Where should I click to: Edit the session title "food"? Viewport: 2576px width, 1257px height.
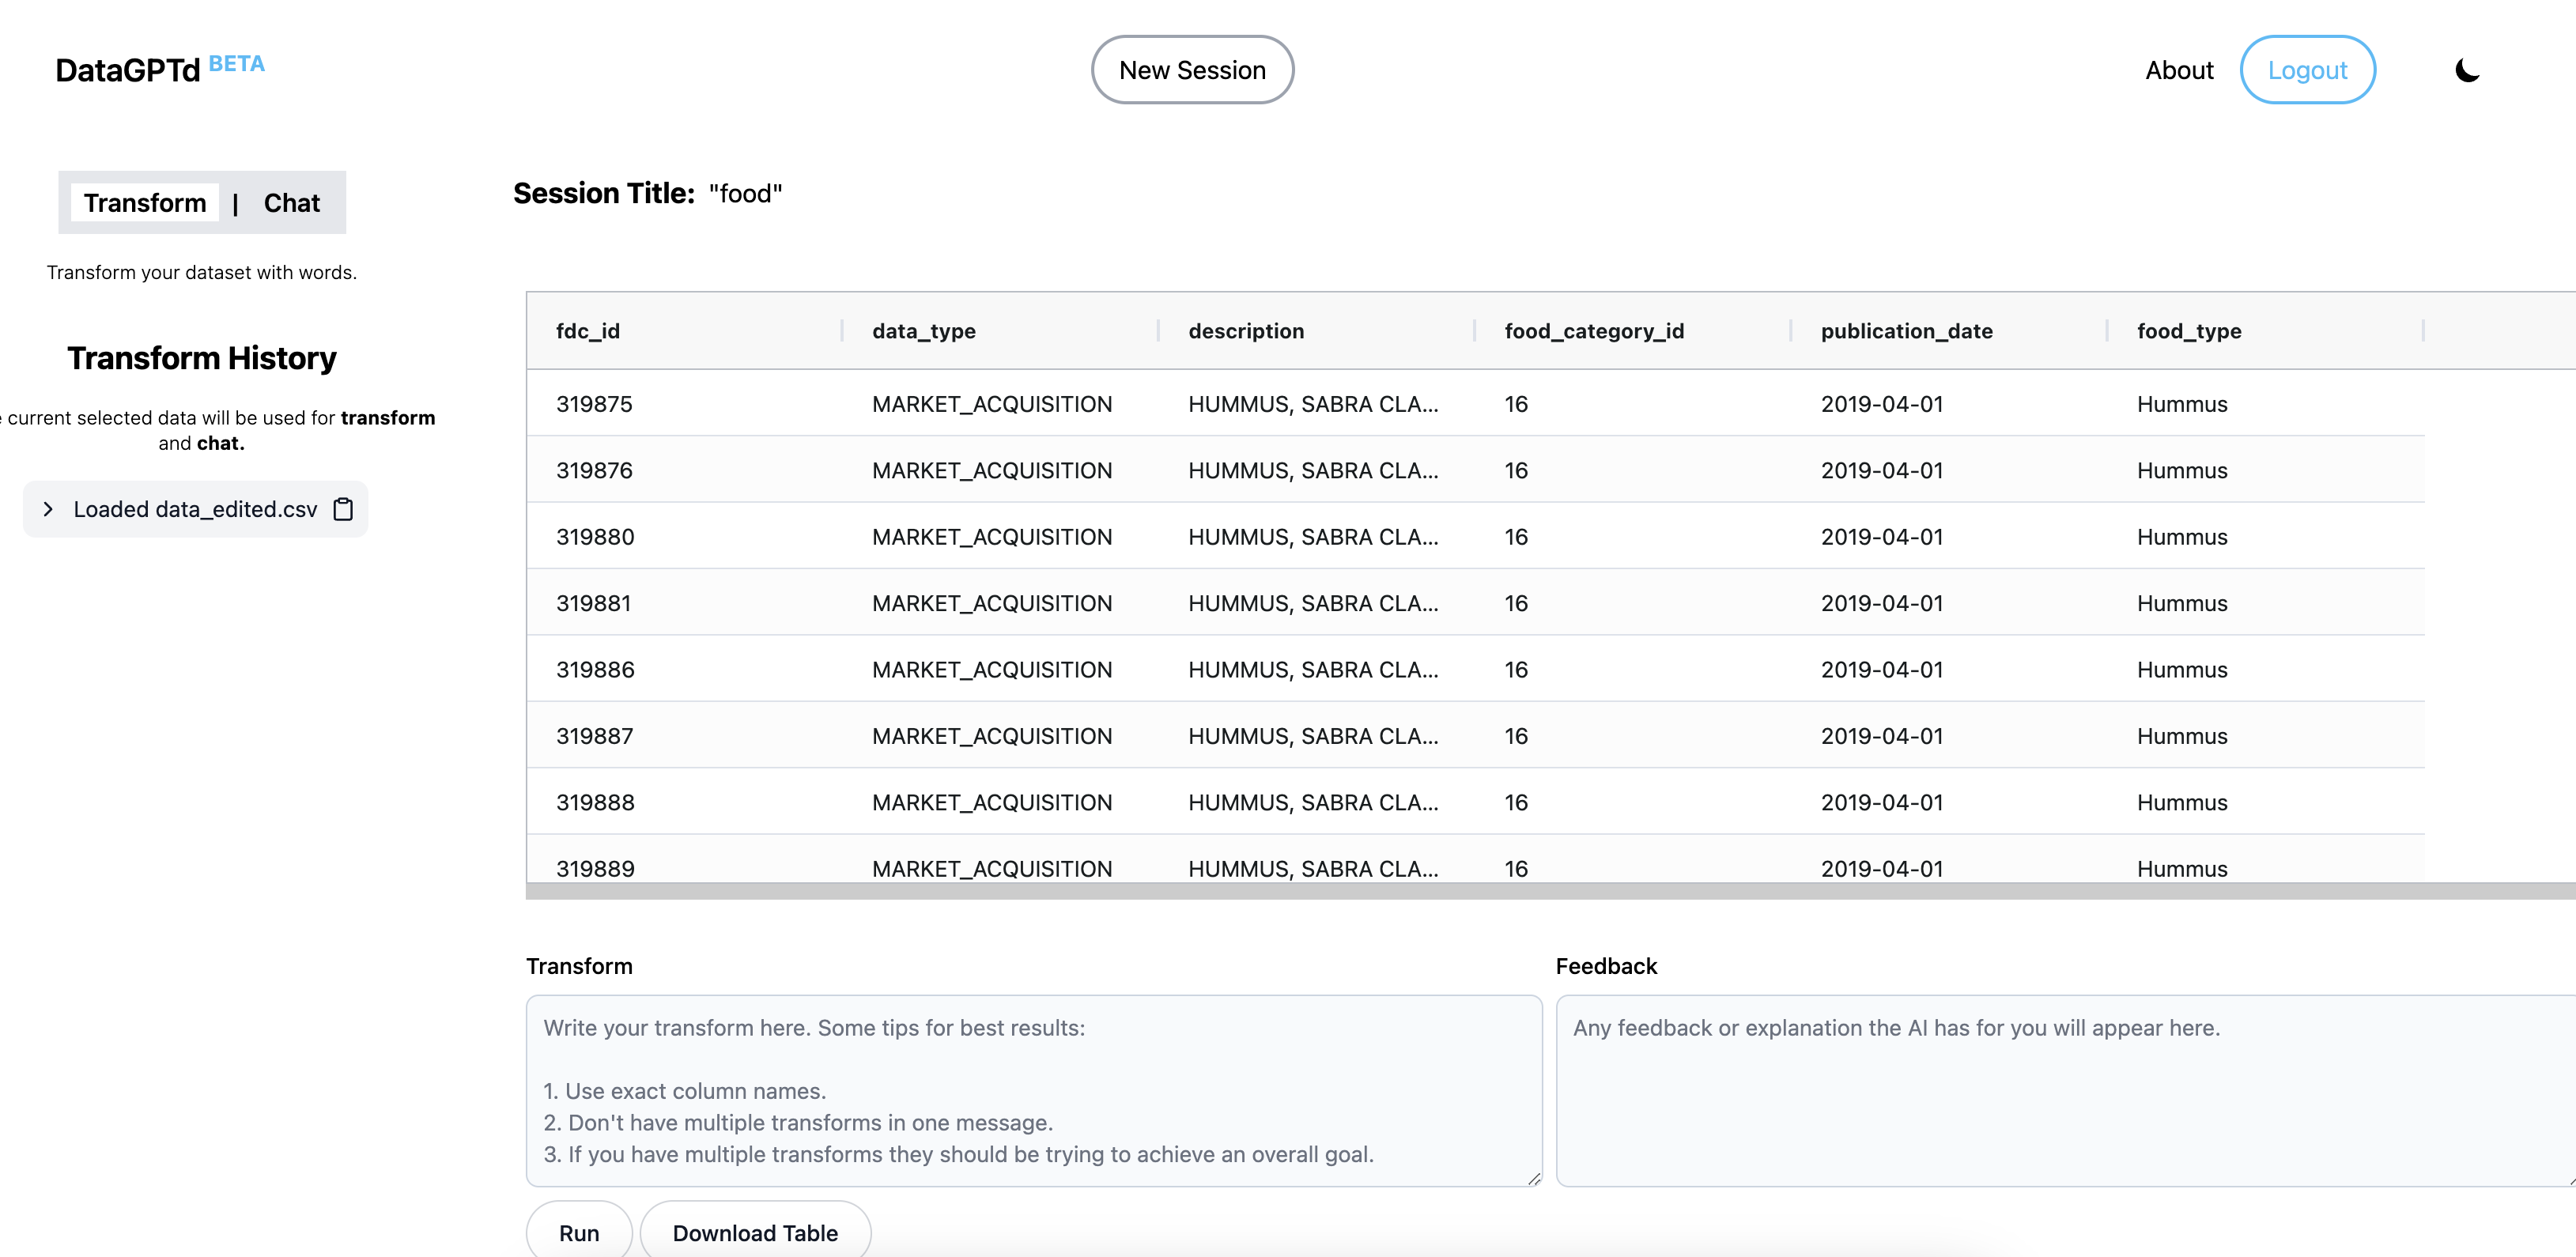745,193
